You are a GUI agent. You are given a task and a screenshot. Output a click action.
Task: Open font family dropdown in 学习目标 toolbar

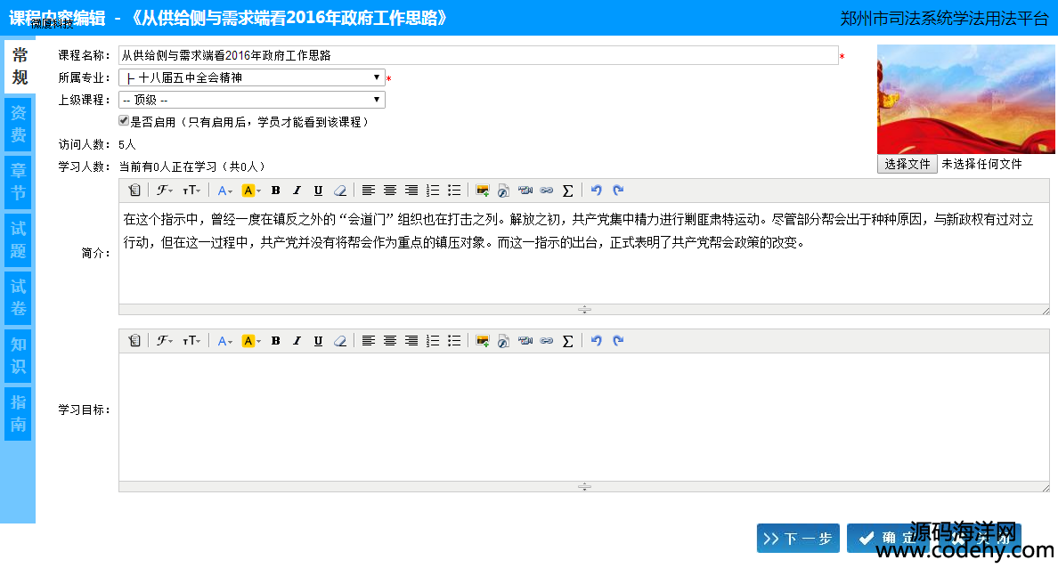[165, 341]
